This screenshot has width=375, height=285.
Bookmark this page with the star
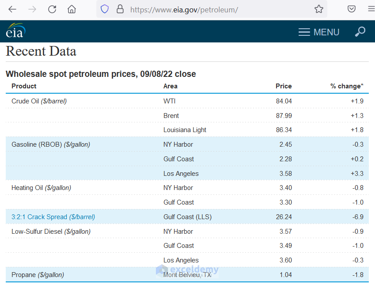click(319, 8)
